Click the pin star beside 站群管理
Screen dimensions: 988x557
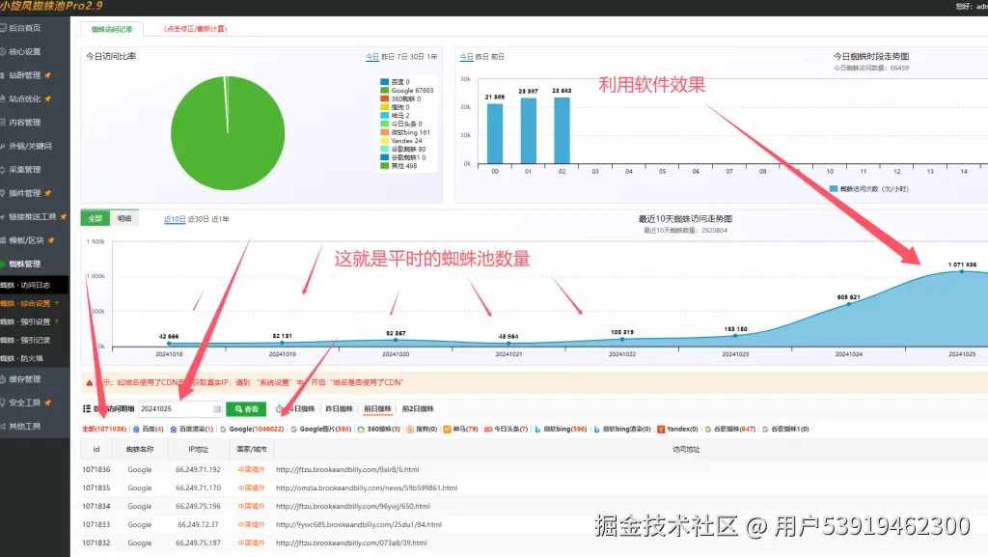[48, 75]
